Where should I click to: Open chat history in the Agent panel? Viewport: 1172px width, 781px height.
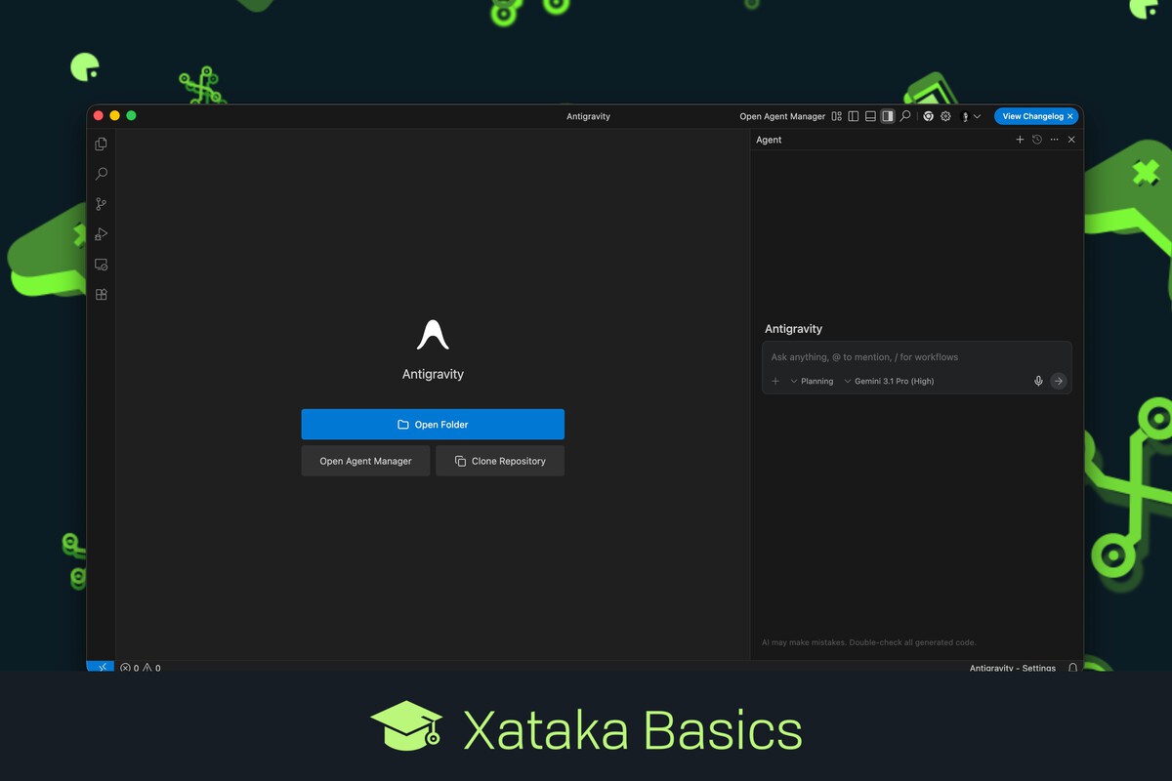1037,140
